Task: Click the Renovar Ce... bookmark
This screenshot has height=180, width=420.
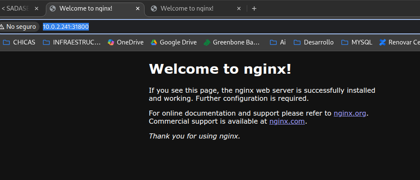Action: [x=399, y=42]
